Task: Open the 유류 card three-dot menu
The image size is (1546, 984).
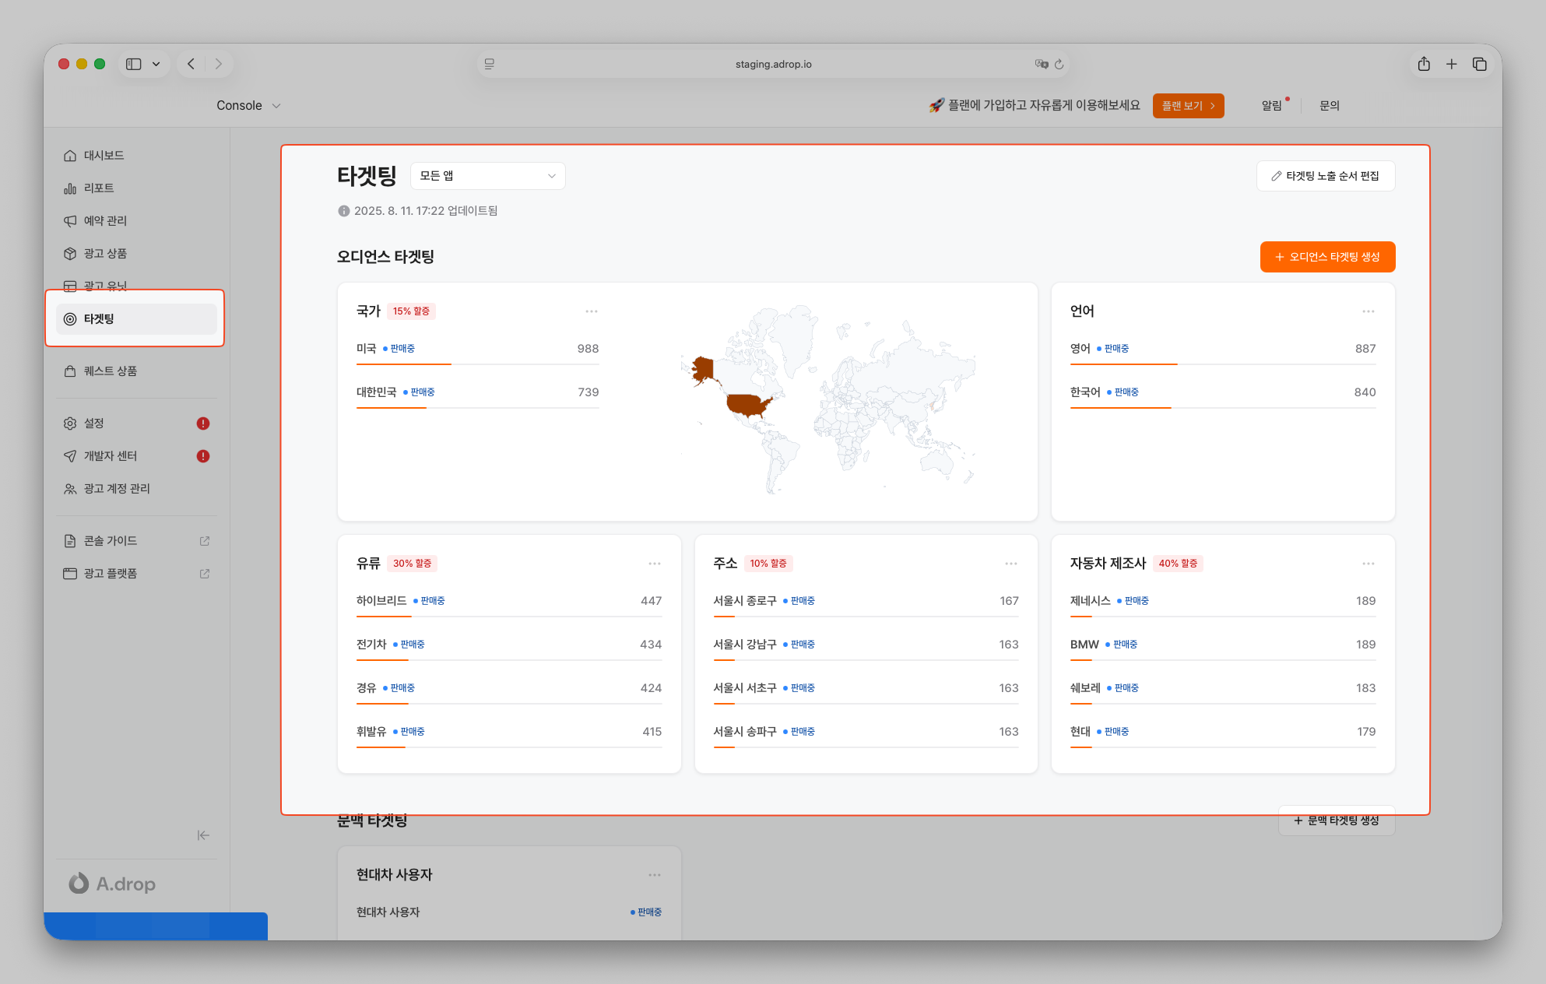Action: [655, 564]
